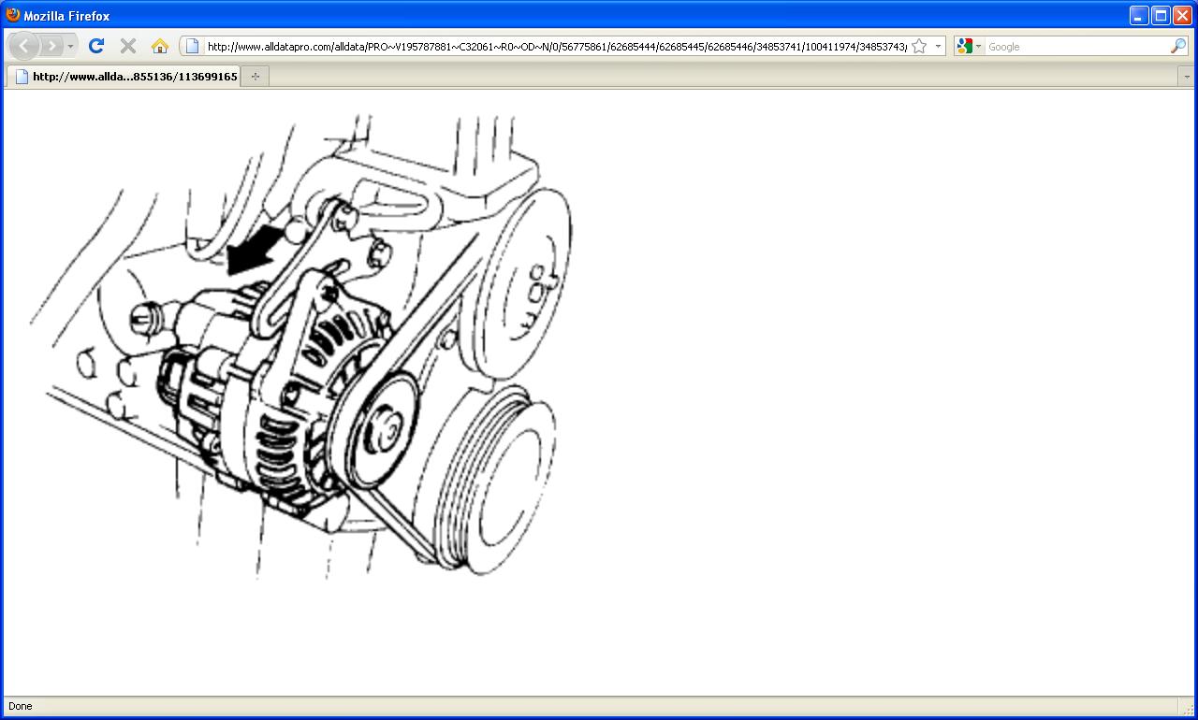
Task: Select the alldata page tab
Action: click(x=124, y=77)
